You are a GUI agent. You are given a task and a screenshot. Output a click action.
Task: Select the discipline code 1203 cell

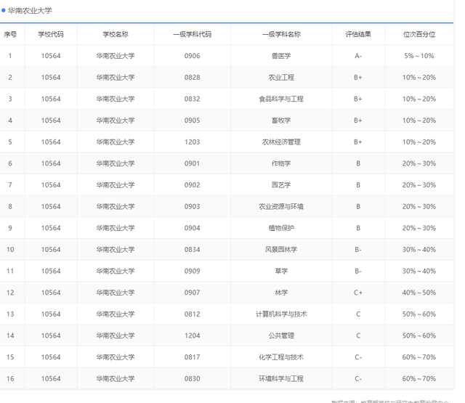[x=192, y=142]
